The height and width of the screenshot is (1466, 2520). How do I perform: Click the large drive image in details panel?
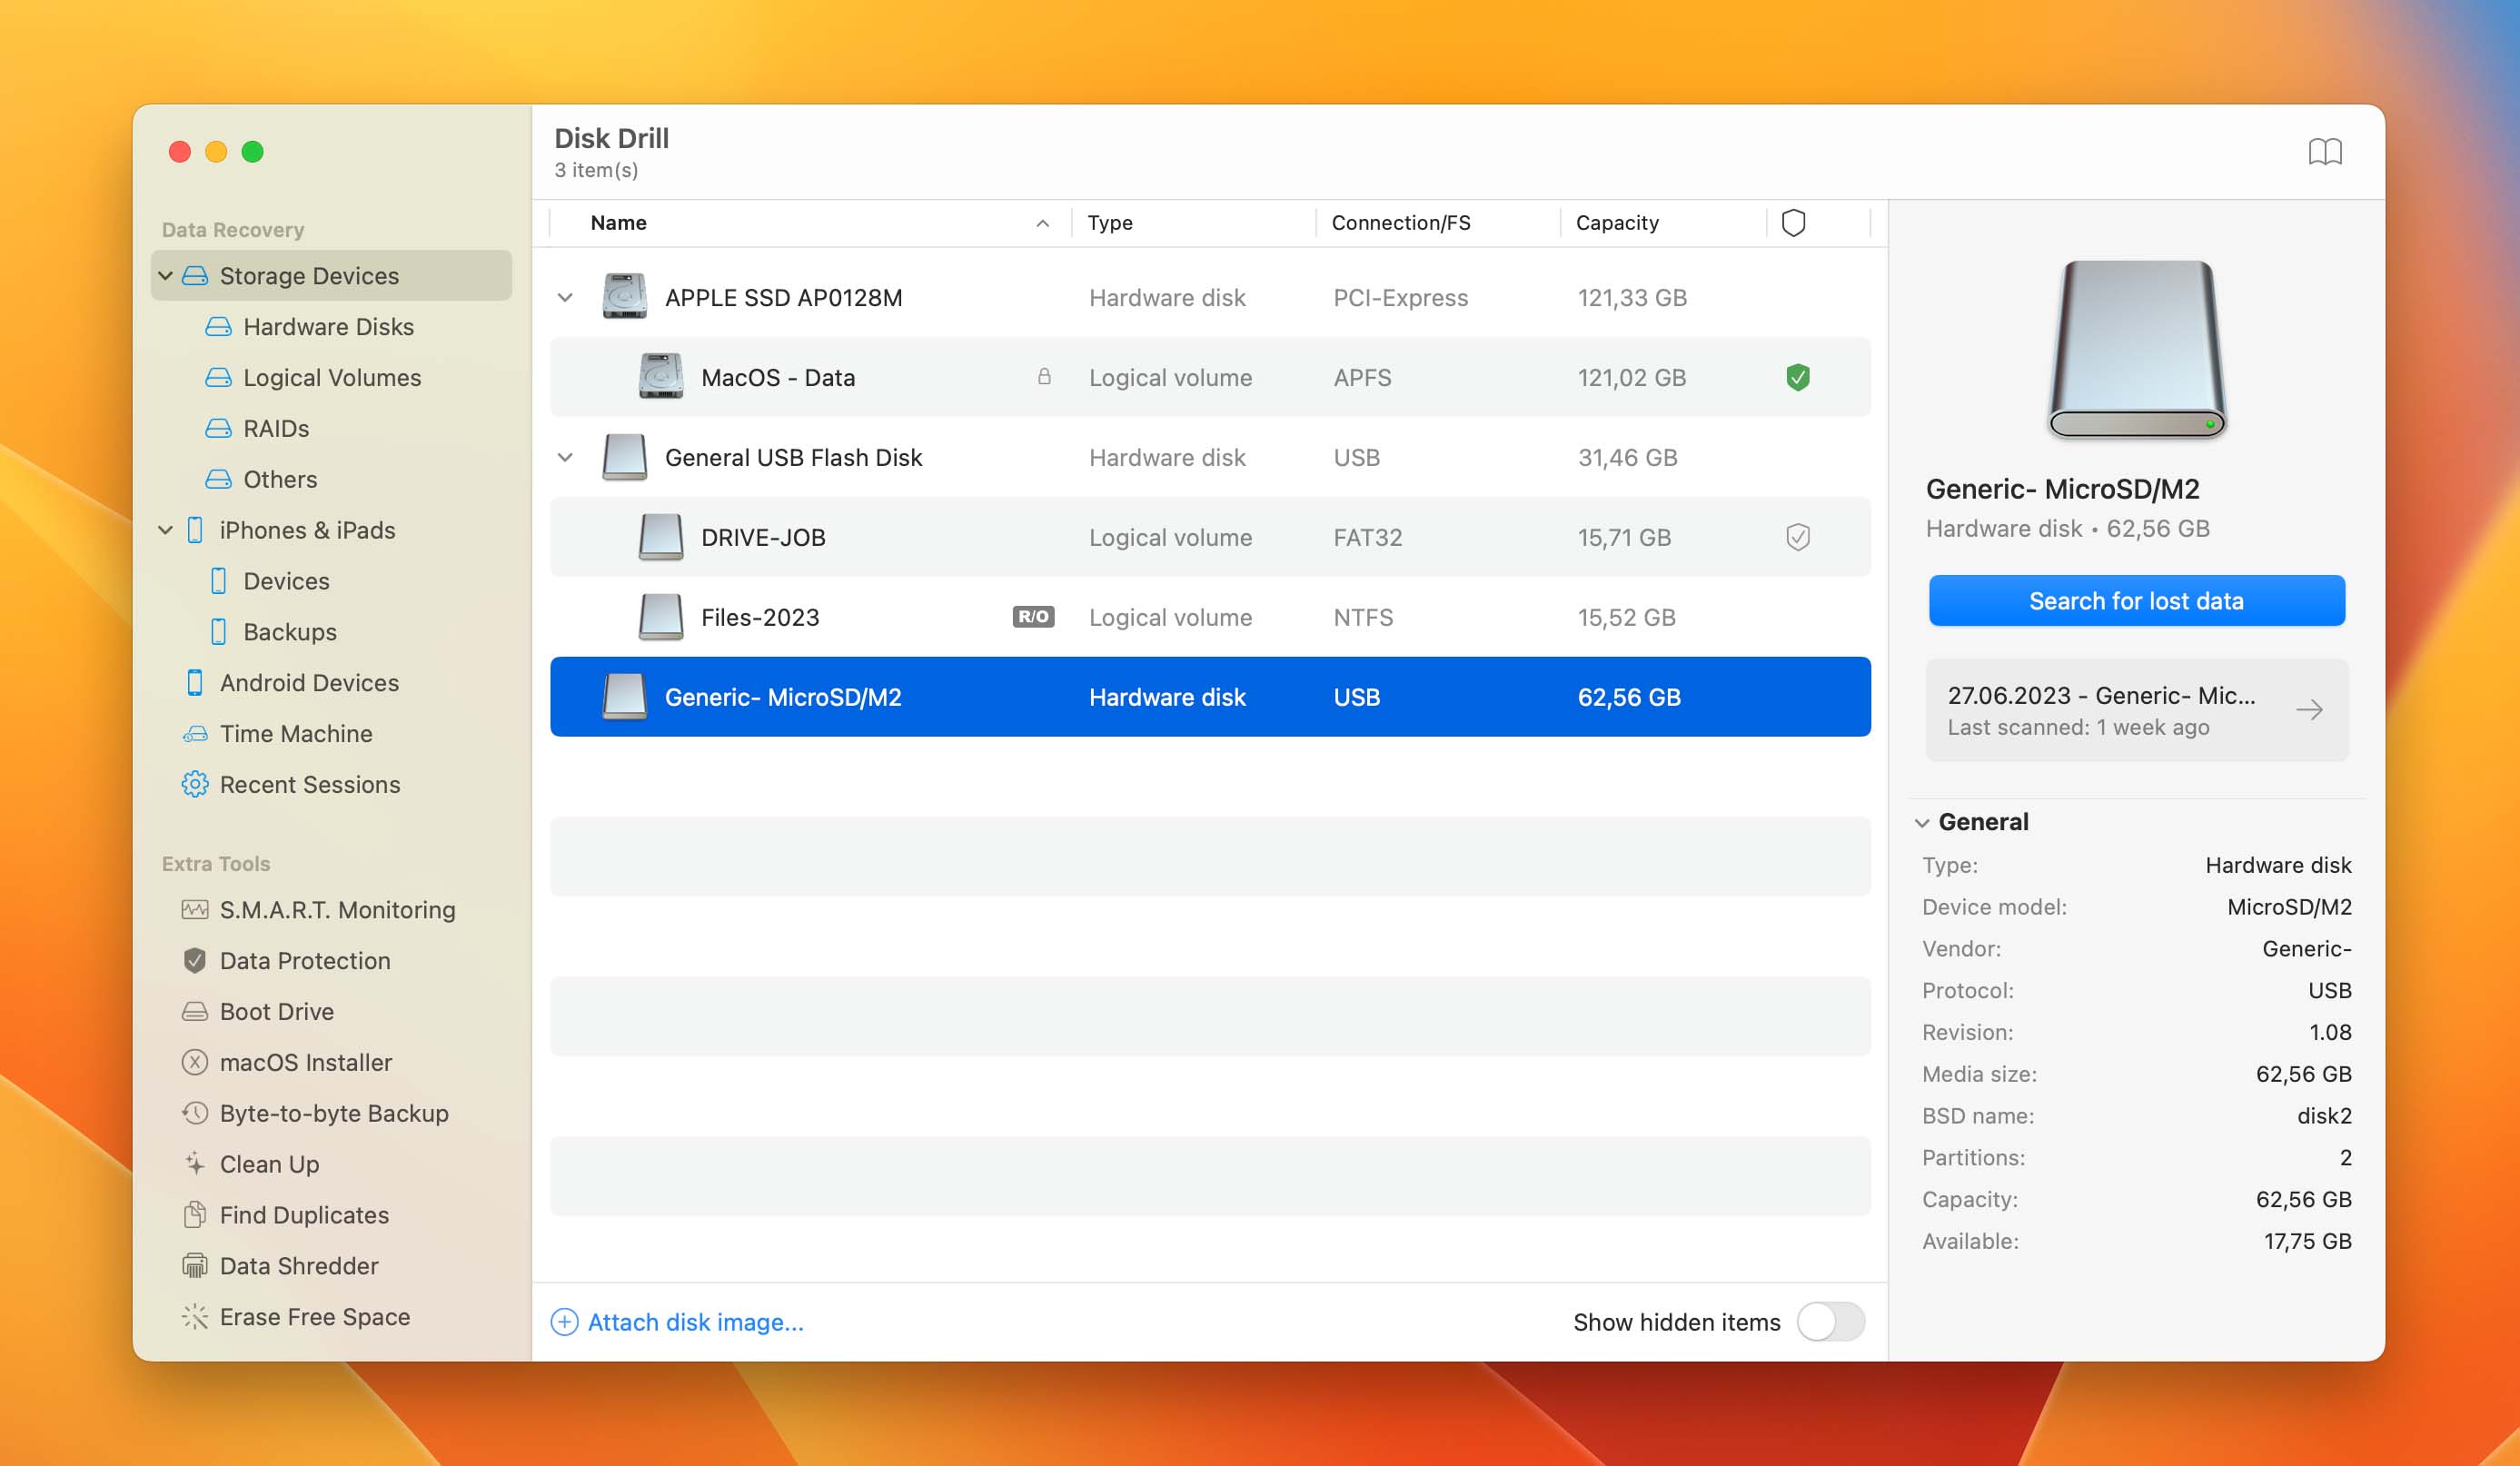click(x=2136, y=348)
